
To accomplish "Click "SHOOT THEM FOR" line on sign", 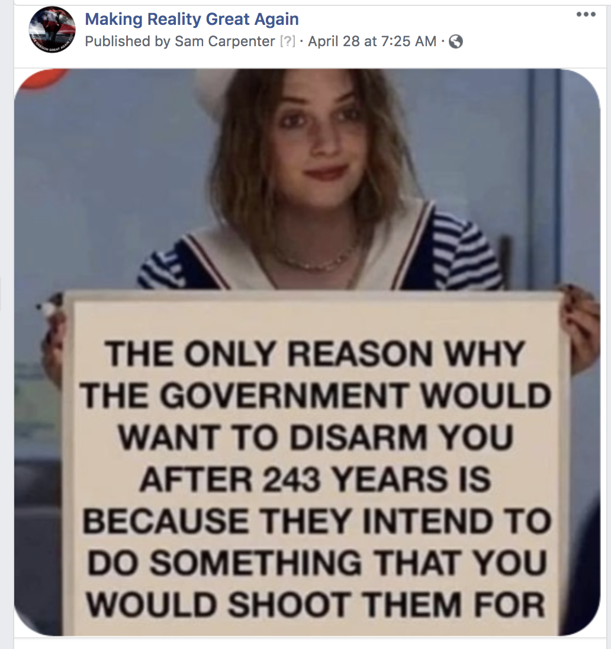I will point(386,605).
